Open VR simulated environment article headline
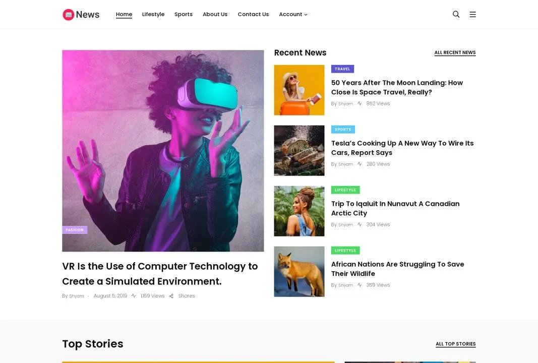The height and width of the screenshot is (363, 538). tap(159, 273)
